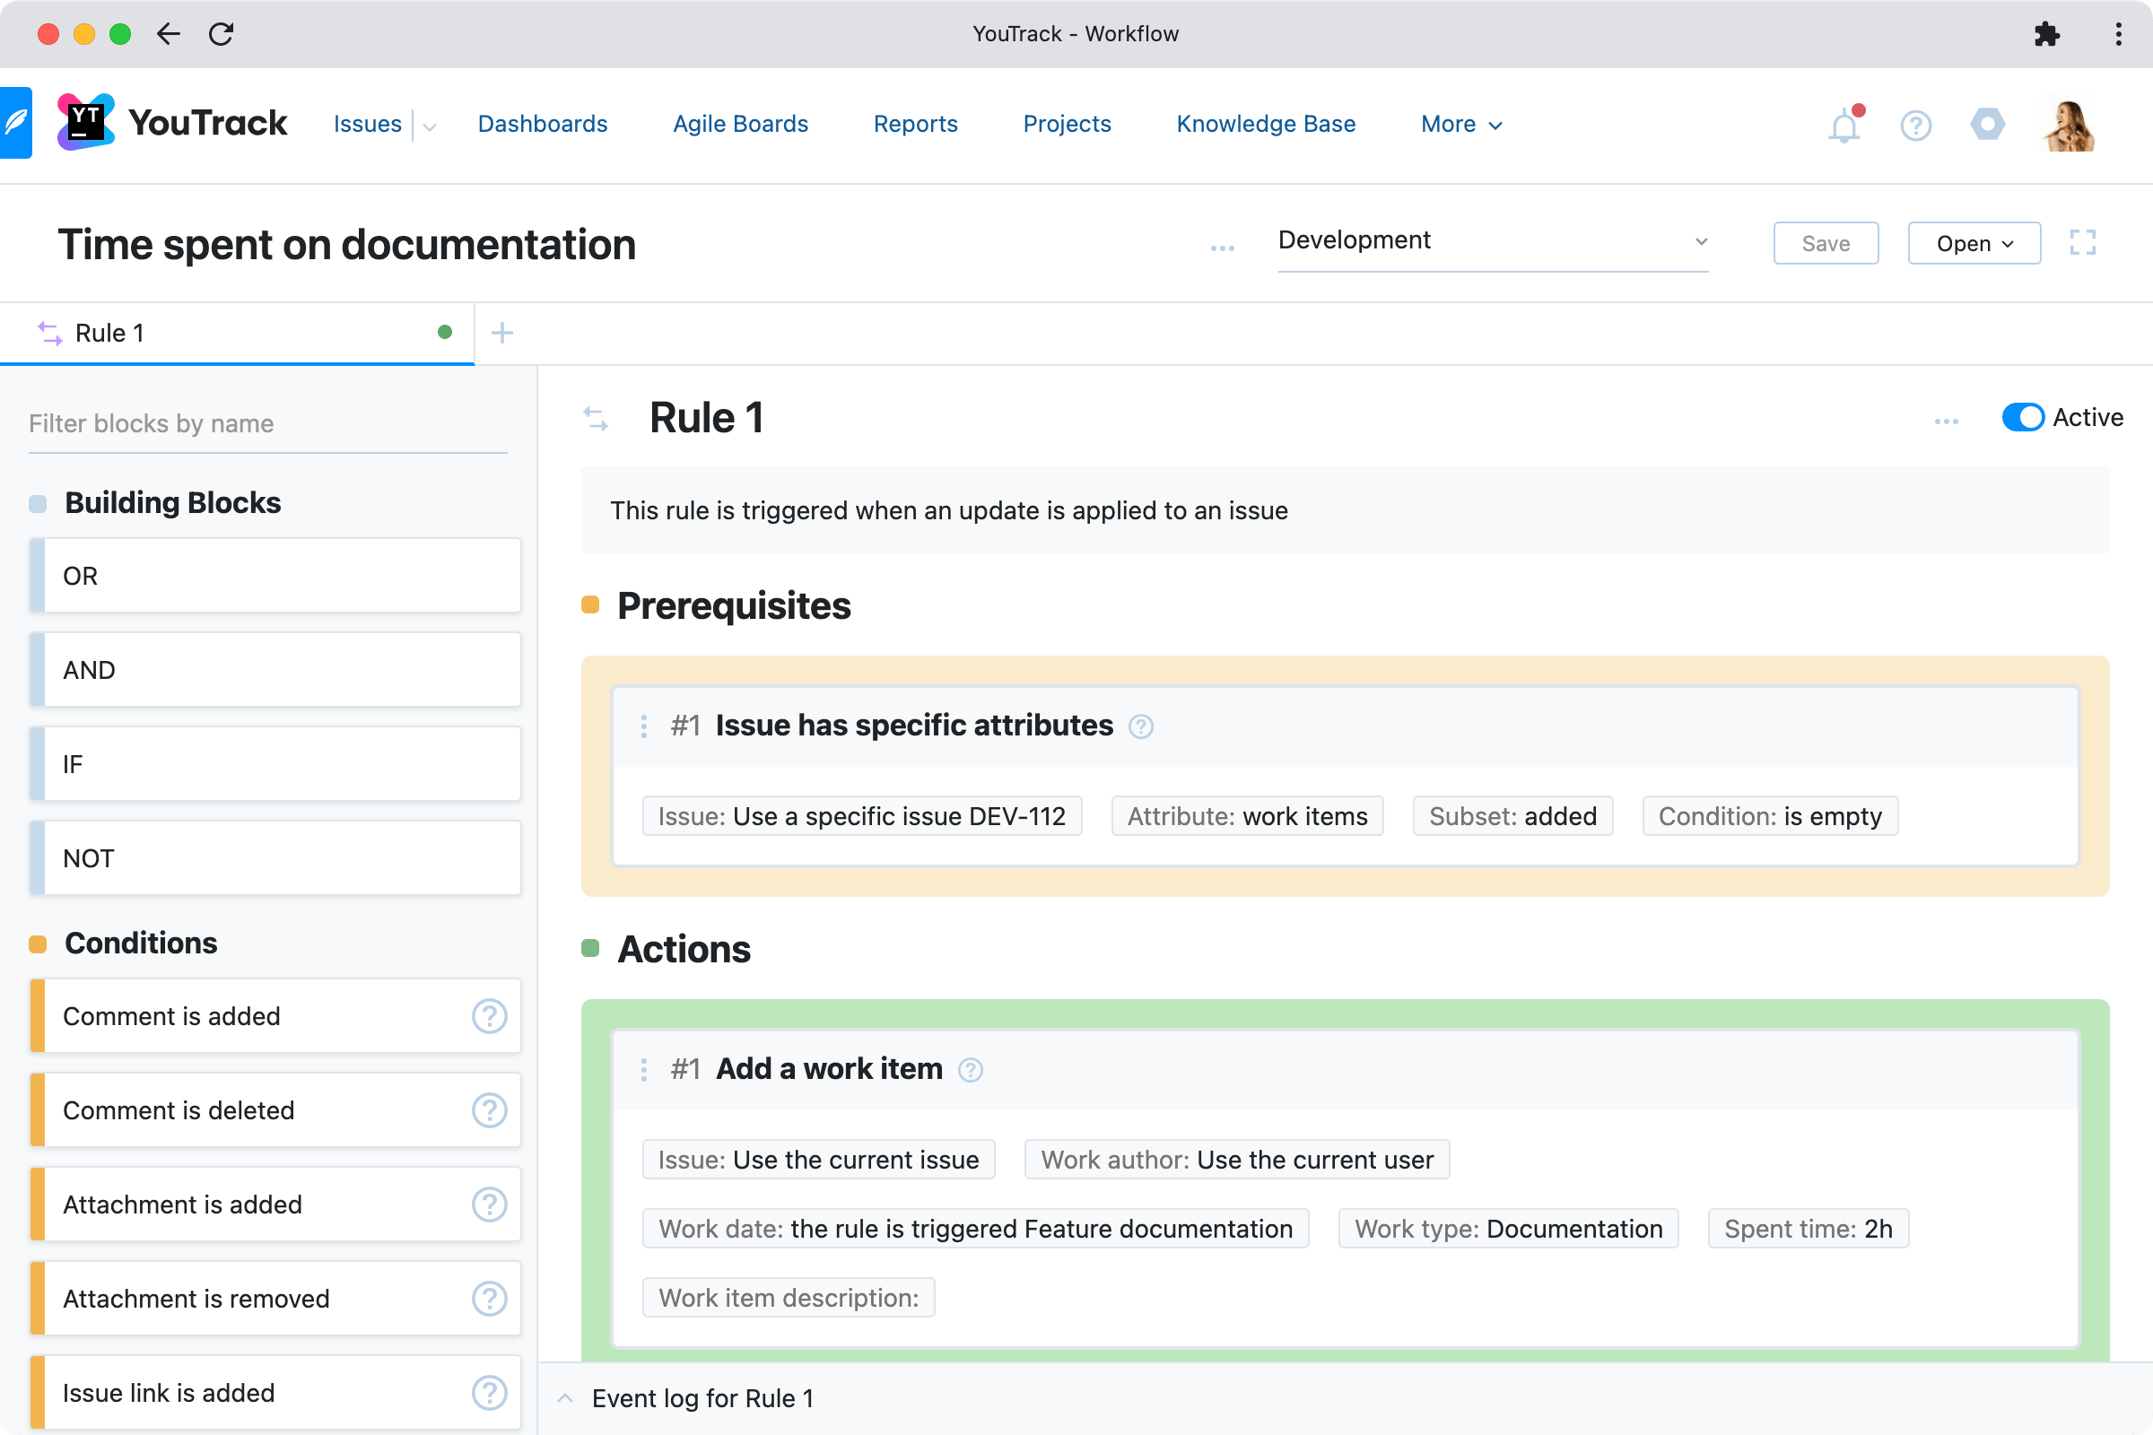
Task: Disable the Active toggle for Rule 1
Action: pos(2024,417)
